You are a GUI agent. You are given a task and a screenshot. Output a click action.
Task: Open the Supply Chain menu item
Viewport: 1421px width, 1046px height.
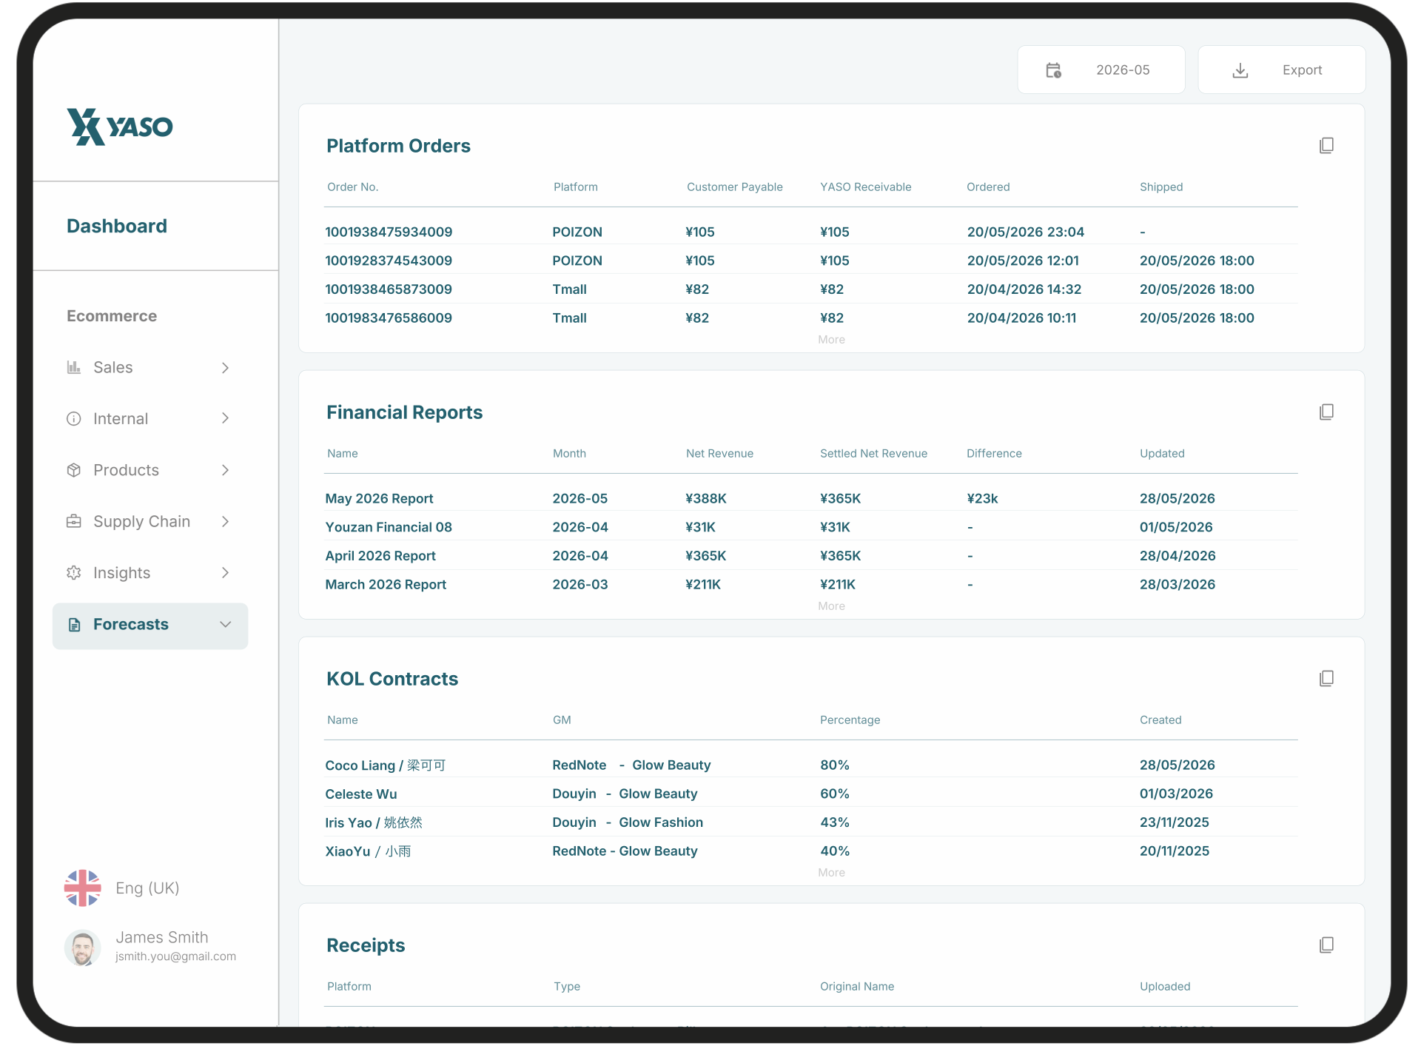tap(150, 522)
